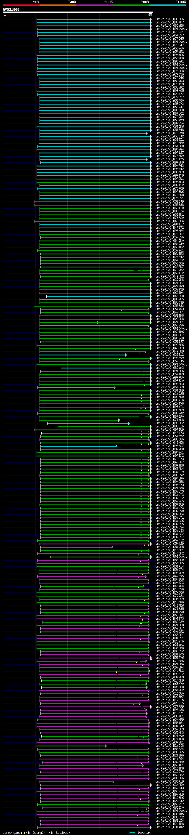Open the UniRef100_Q39612 entry
The width and height of the screenshot is (189, 835).
click(170, 355)
